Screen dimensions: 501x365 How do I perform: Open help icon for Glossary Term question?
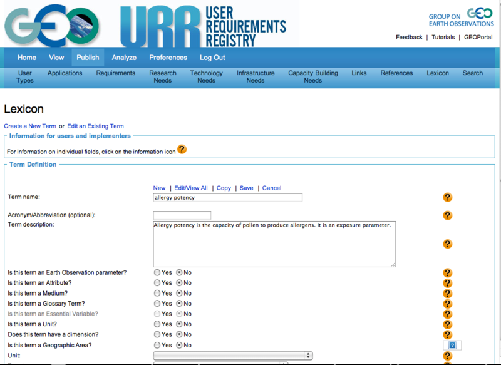click(447, 304)
